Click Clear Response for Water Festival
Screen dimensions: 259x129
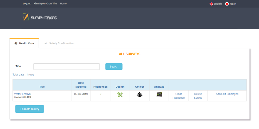[179, 96]
